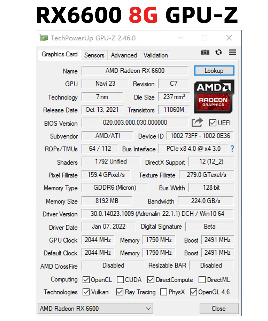The image size is (268, 321).
Task: Maximize the GPU-Z window
Action: click(204, 38)
